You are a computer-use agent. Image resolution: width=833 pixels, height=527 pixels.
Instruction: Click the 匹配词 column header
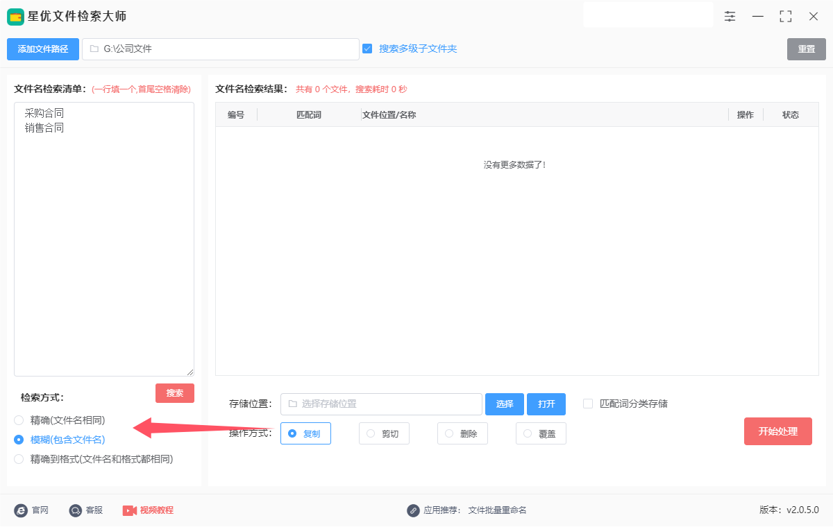[x=309, y=115]
